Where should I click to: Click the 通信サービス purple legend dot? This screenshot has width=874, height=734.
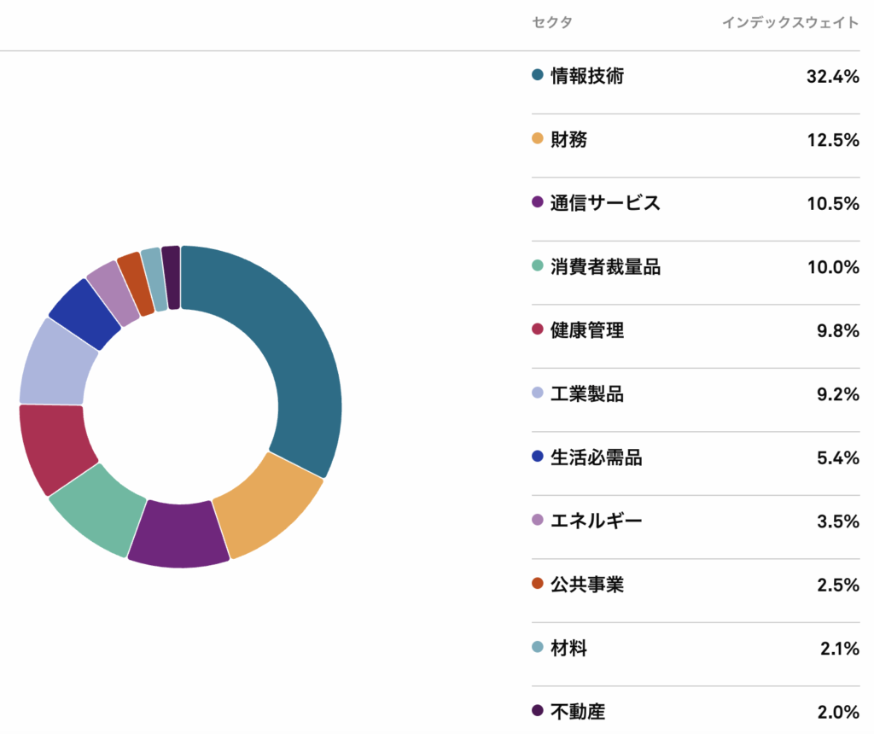pos(537,203)
